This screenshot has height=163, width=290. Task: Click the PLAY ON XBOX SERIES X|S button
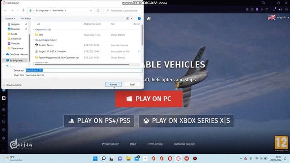(x=186, y=121)
